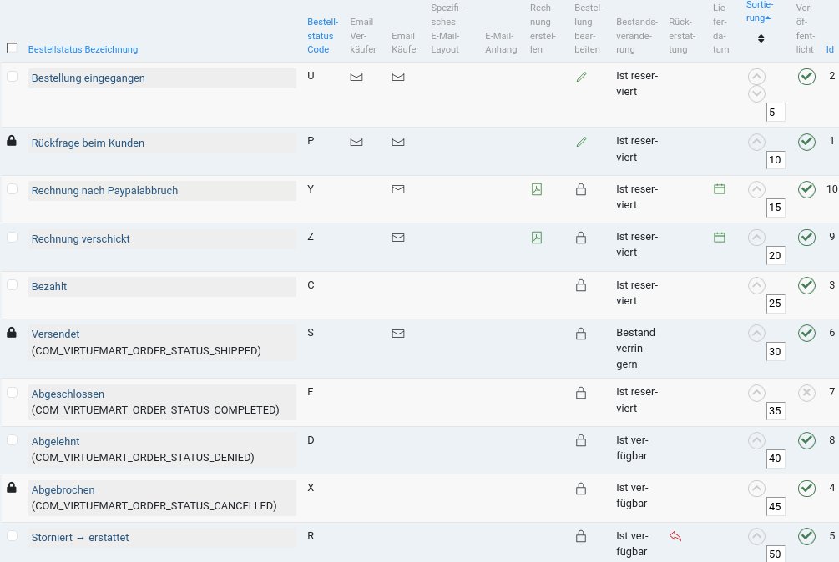
Task: Click red refund arrow for Storniert → erstattet
Action: (675, 536)
